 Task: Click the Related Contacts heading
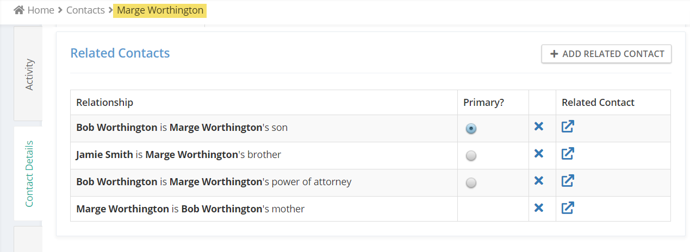[120, 53]
